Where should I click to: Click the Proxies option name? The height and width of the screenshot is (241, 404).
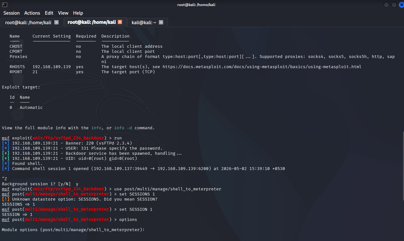(18, 57)
